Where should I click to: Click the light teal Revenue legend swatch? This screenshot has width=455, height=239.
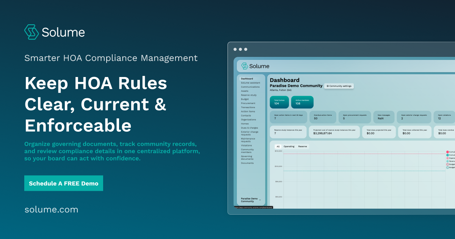pos(447,161)
